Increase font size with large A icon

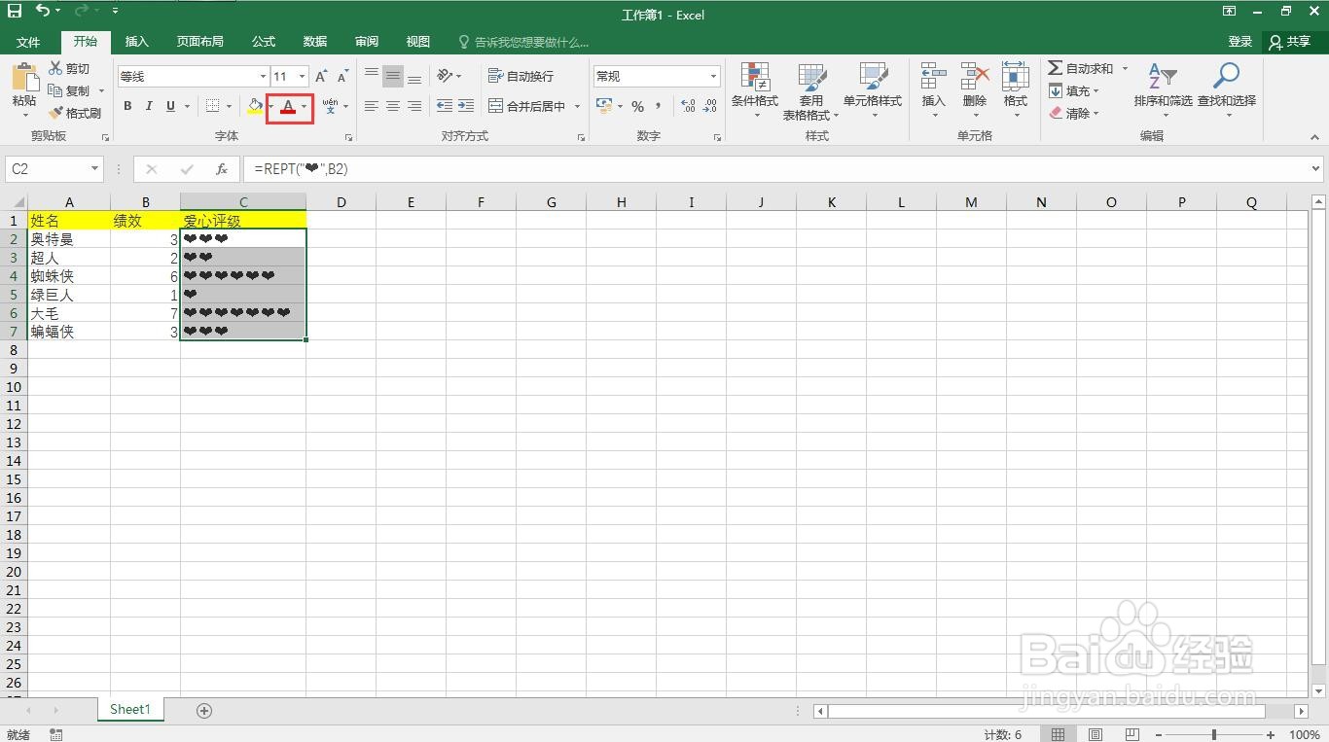(x=321, y=76)
